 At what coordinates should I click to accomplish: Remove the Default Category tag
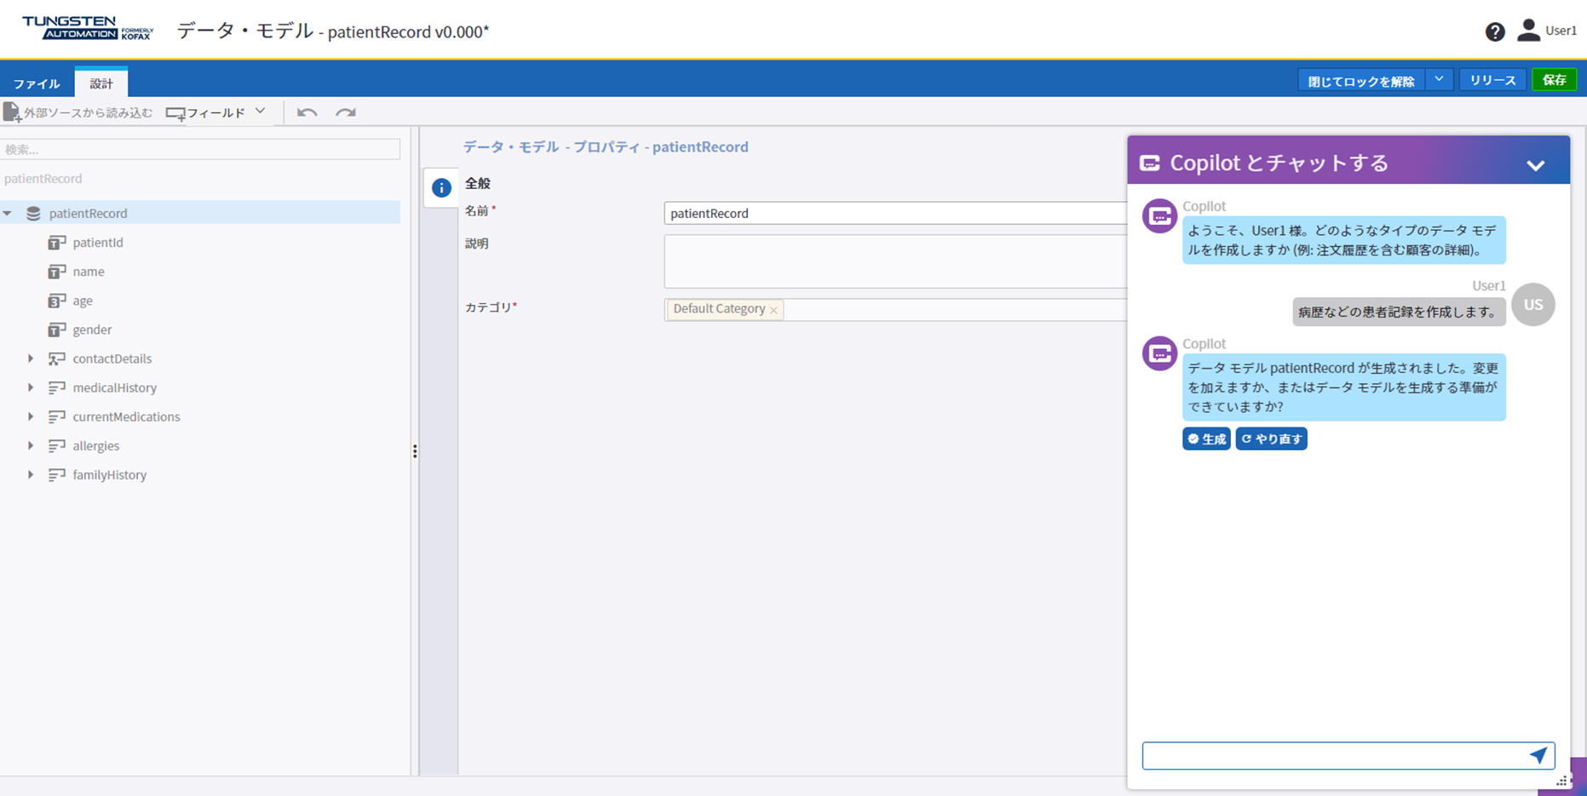tap(773, 310)
